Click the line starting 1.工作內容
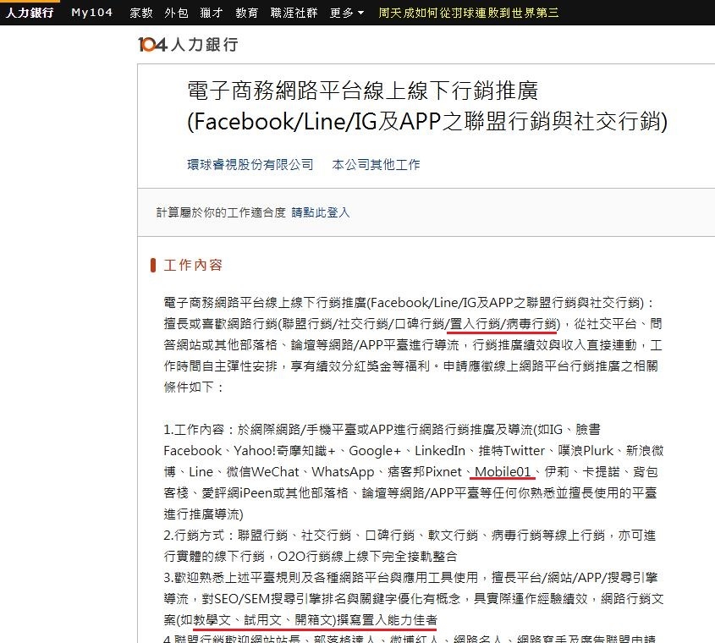Screen dimensions: 715x643 coord(382,429)
